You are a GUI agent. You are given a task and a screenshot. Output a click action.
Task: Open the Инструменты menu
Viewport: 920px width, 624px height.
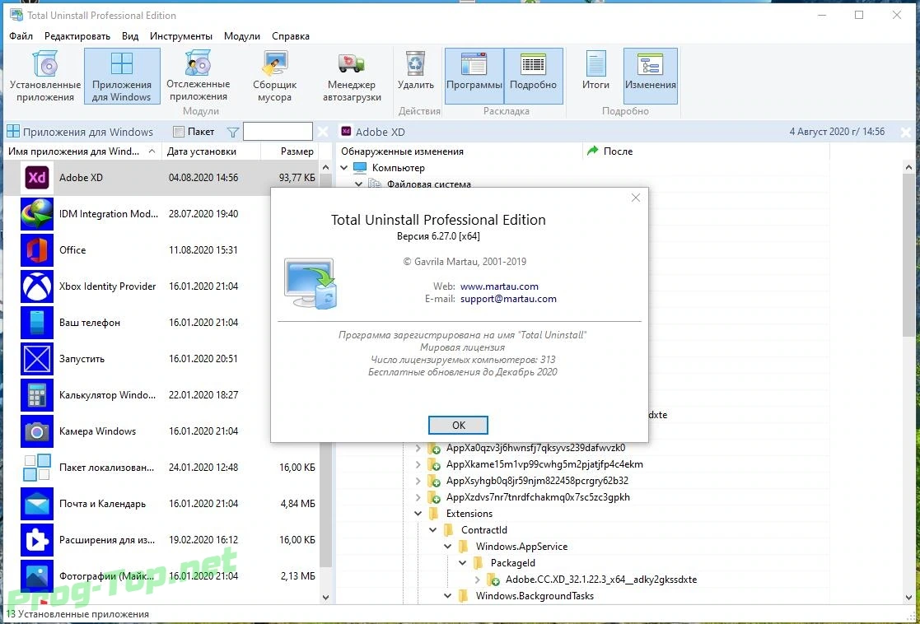pyautogui.click(x=181, y=36)
